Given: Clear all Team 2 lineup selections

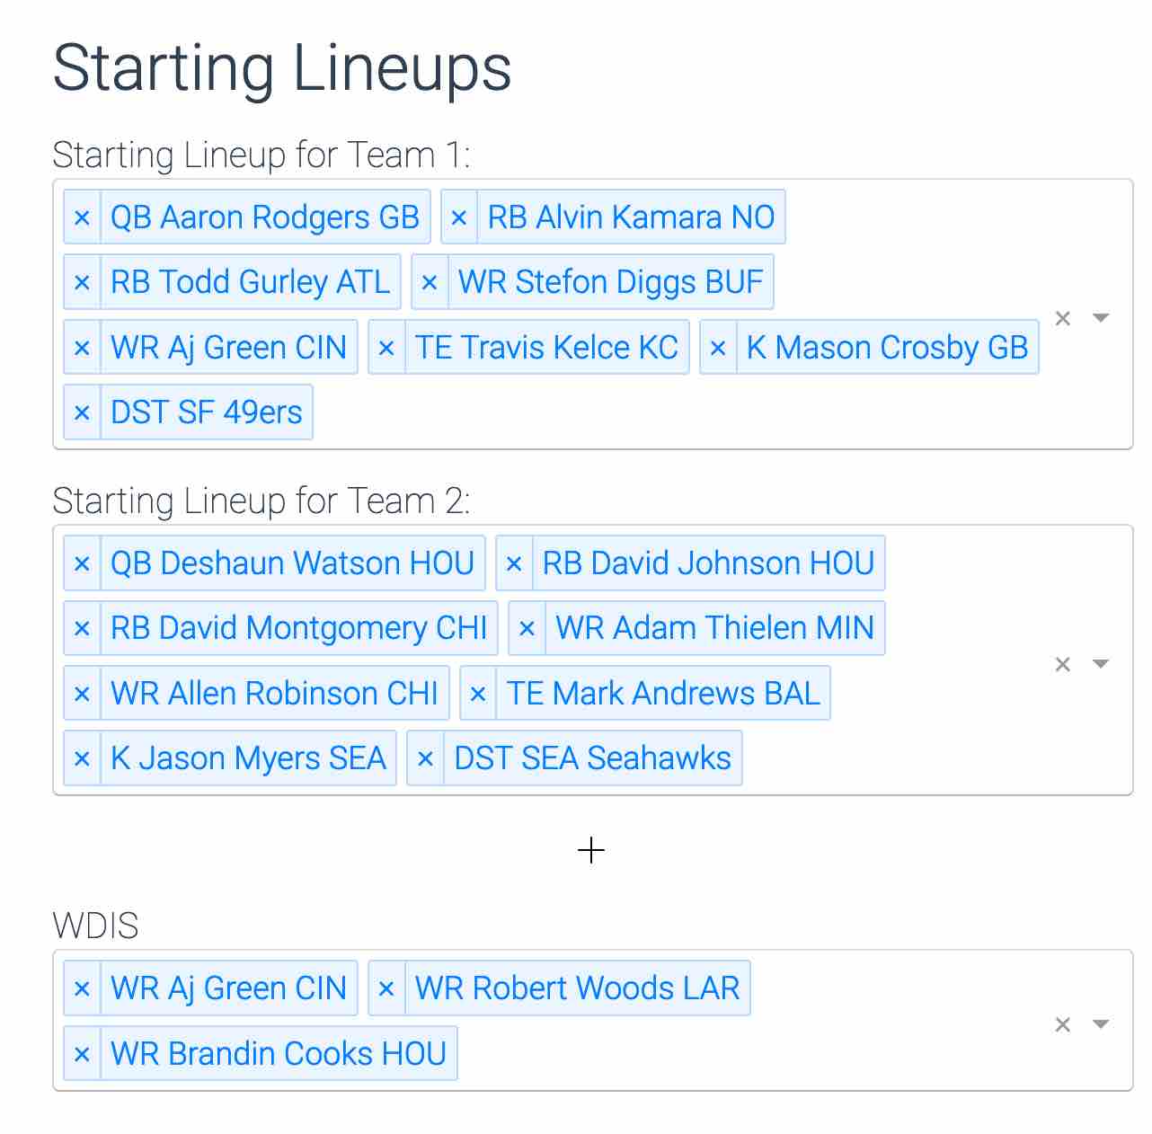Looking at the screenshot, I should [1063, 664].
